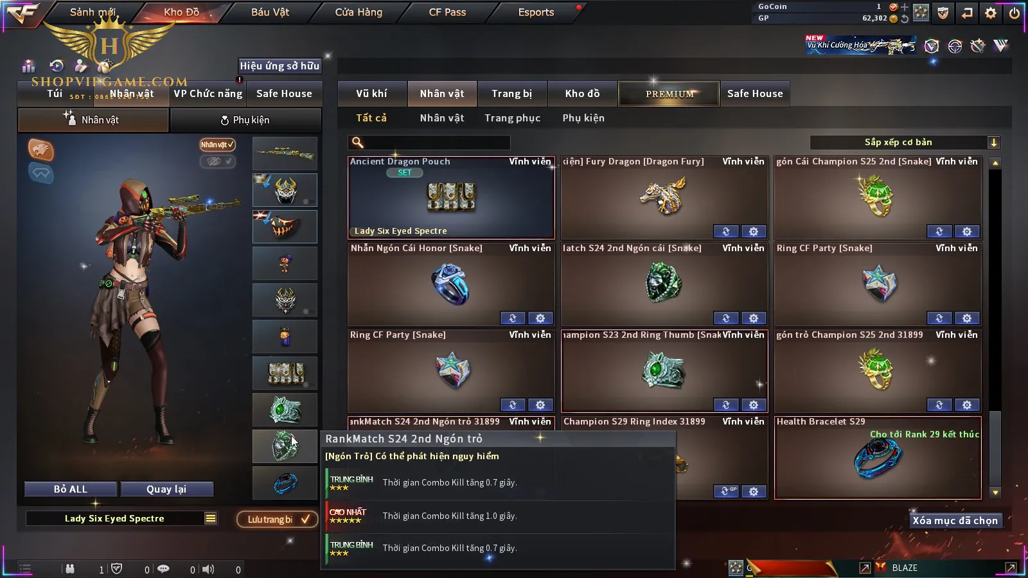Open settings gear icon in top bar
Screen dimensions: 1028x578
point(991,13)
